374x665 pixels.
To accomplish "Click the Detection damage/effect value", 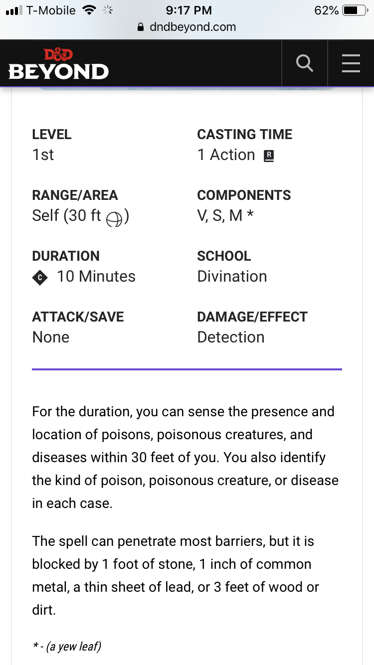I will [x=231, y=337].
